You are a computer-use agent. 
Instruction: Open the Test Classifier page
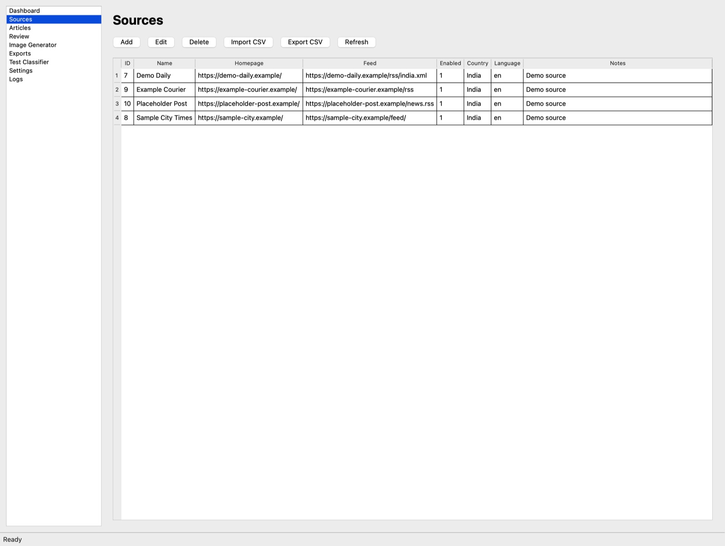pyautogui.click(x=53, y=62)
